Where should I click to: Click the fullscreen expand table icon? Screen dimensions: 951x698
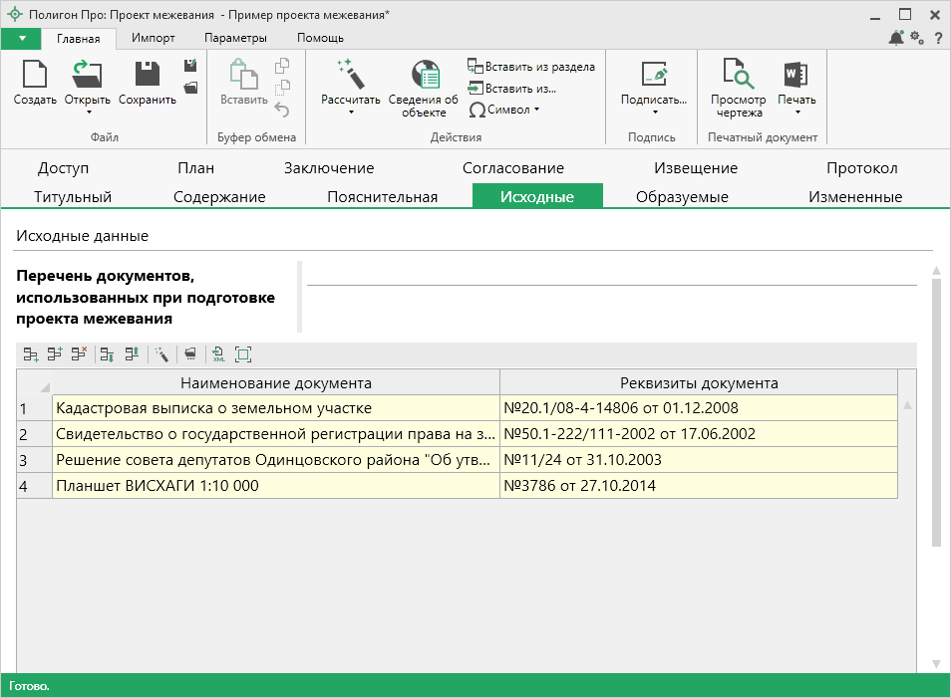[243, 353]
